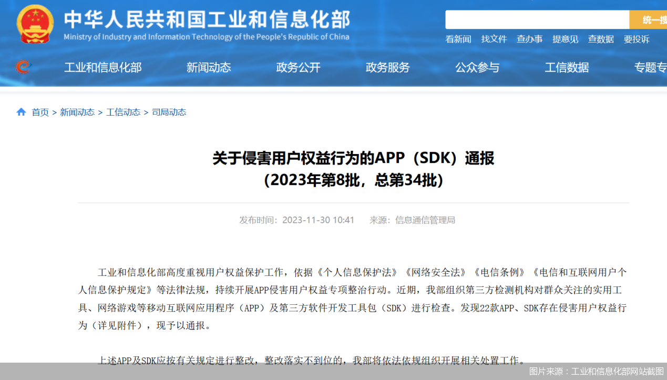Open the 提意见 quick link
The width and height of the screenshot is (667, 380).
(566, 39)
